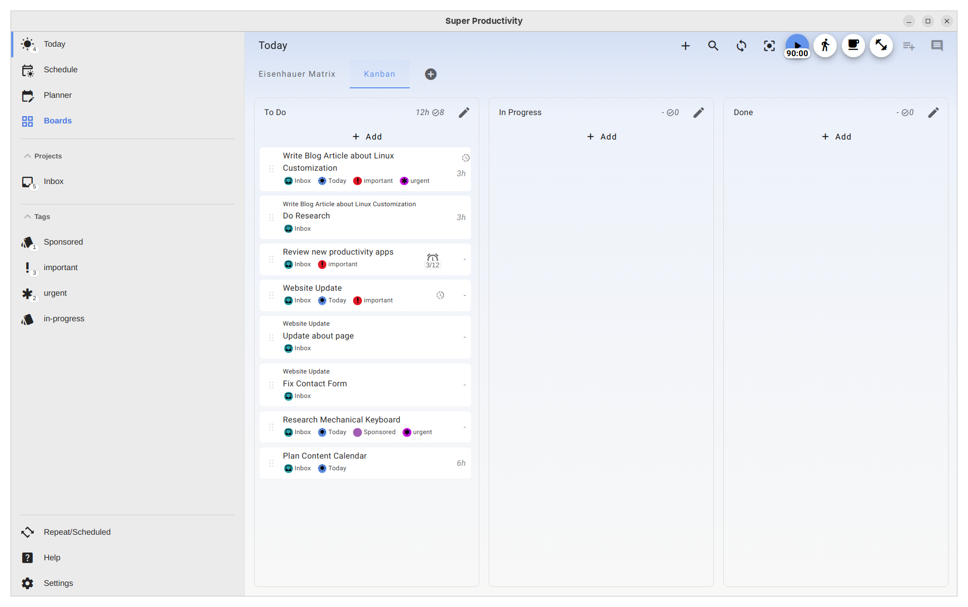Click Add in the Done column
This screenshot has height=607, width=968.
coord(836,137)
